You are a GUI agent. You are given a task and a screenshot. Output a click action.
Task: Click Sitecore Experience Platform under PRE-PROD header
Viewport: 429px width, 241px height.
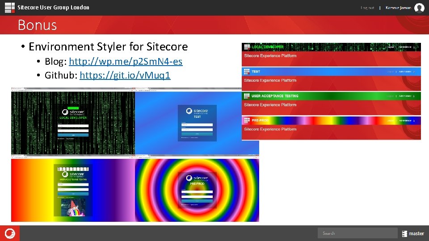[270, 129]
